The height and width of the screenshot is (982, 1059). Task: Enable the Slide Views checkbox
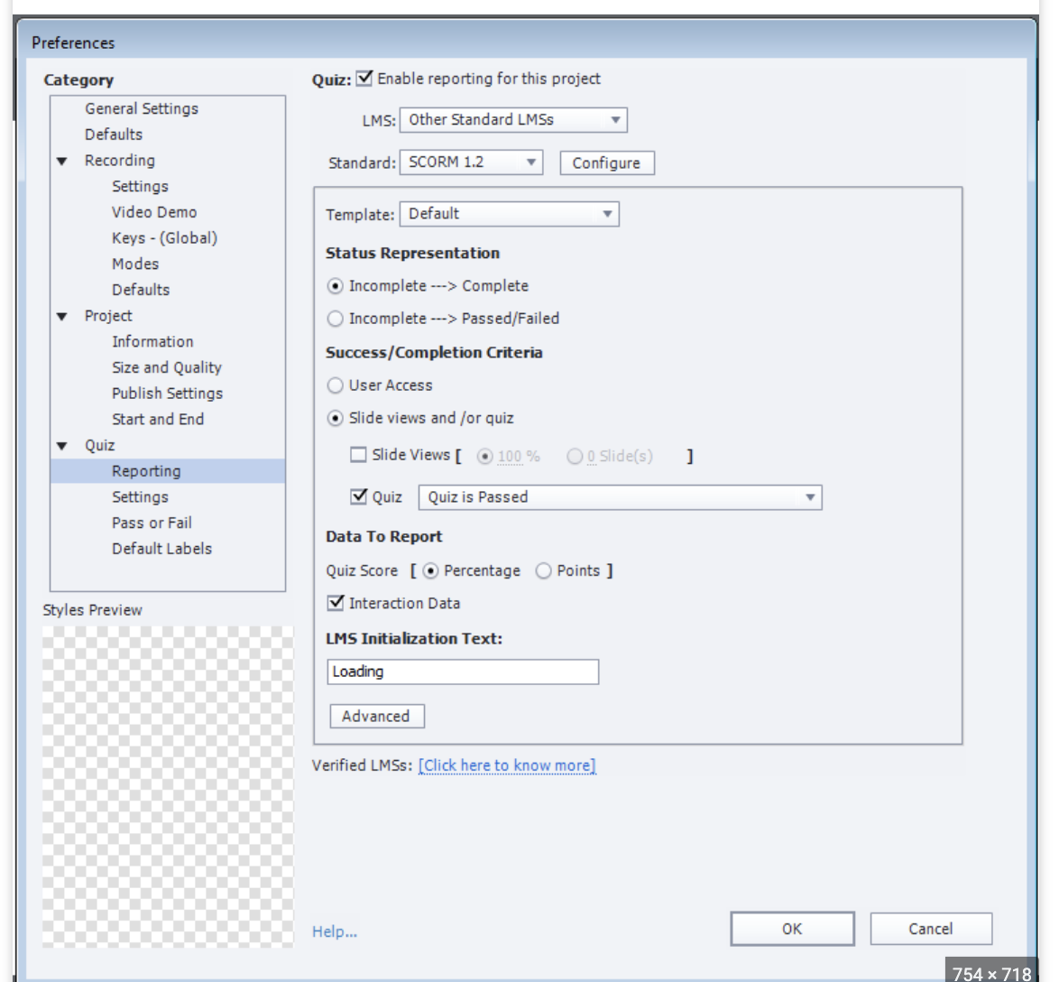click(x=359, y=455)
